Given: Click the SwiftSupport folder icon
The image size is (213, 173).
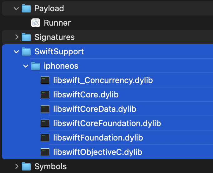Looking at the screenshot, I should click(26, 52).
